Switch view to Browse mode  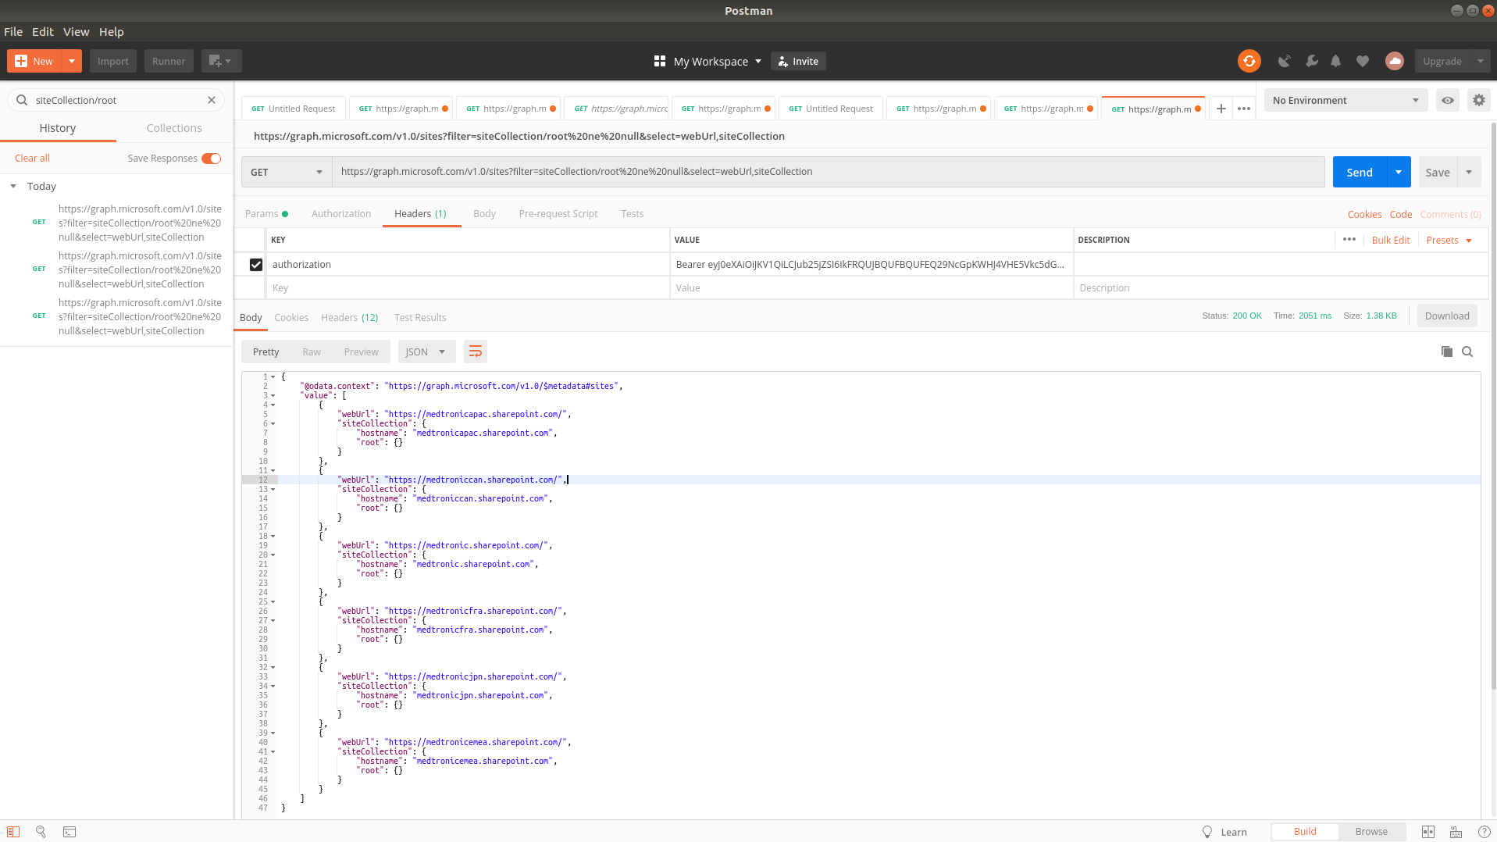pos(1370,831)
